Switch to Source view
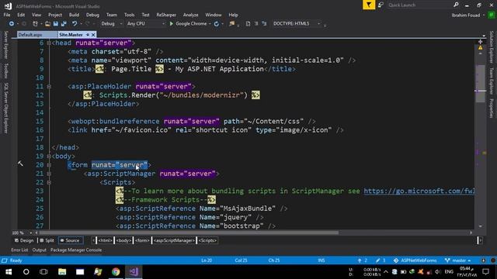The height and width of the screenshot is (279, 497). pyautogui.click(x=71, y=240)
